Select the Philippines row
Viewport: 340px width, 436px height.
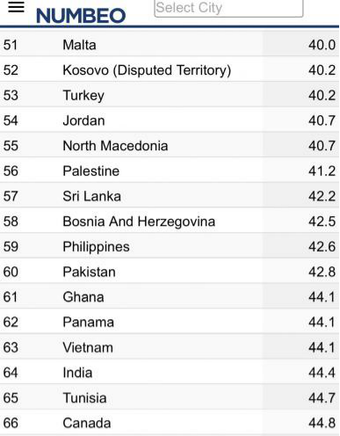tap(170, 246)
